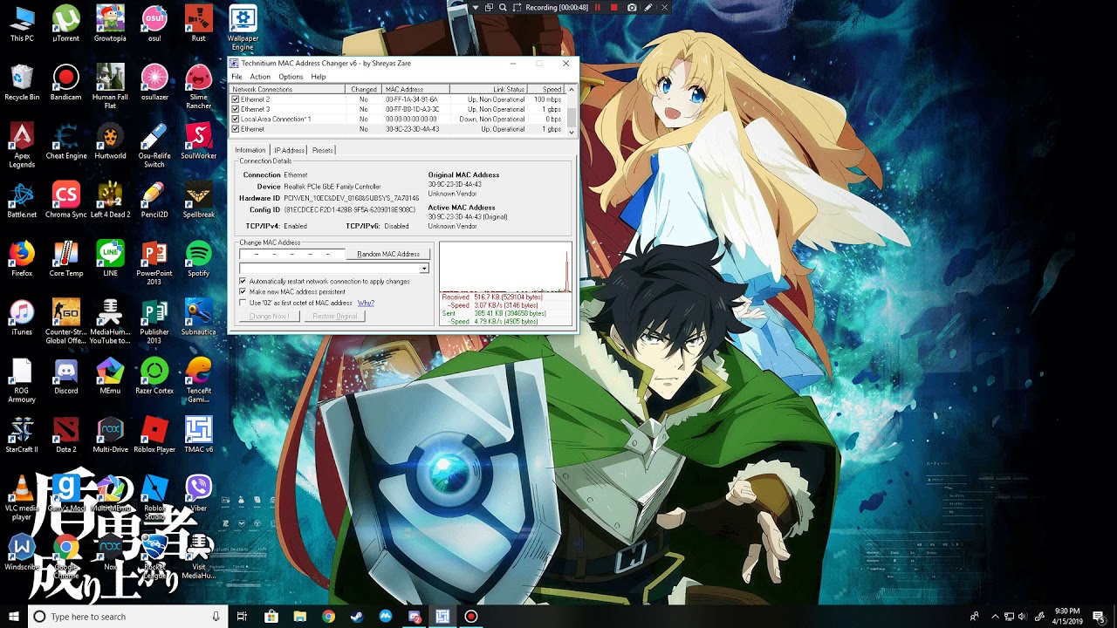The image size is (1117, 628).
Task: Open Wallpaper Engine desktop icon
Action: (243, 28)
